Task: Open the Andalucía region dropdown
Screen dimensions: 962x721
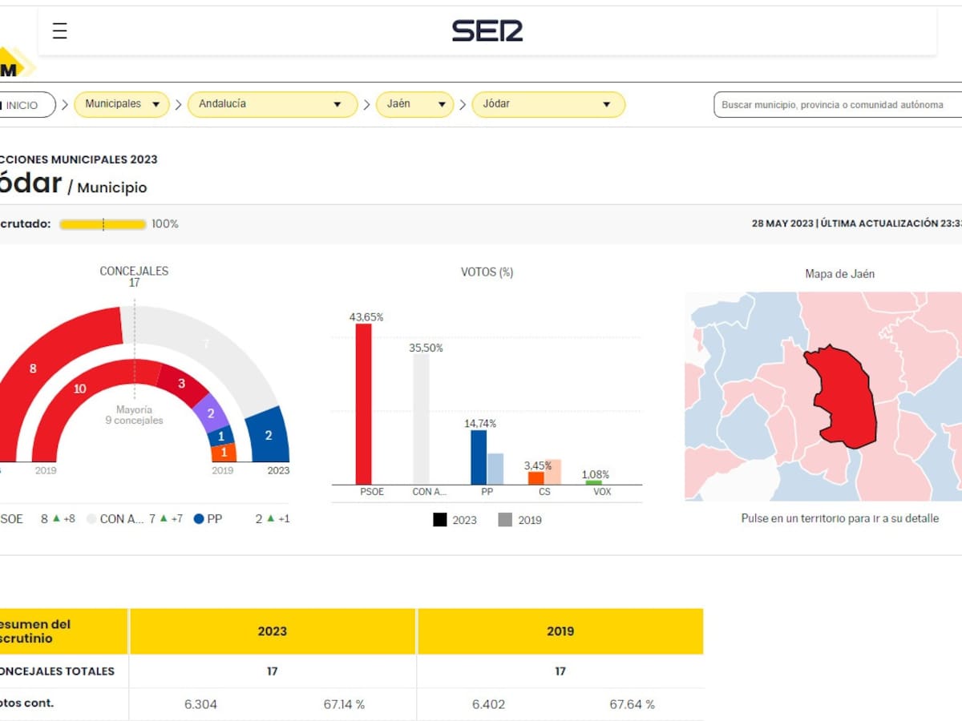Action: (x=272, y=104)
